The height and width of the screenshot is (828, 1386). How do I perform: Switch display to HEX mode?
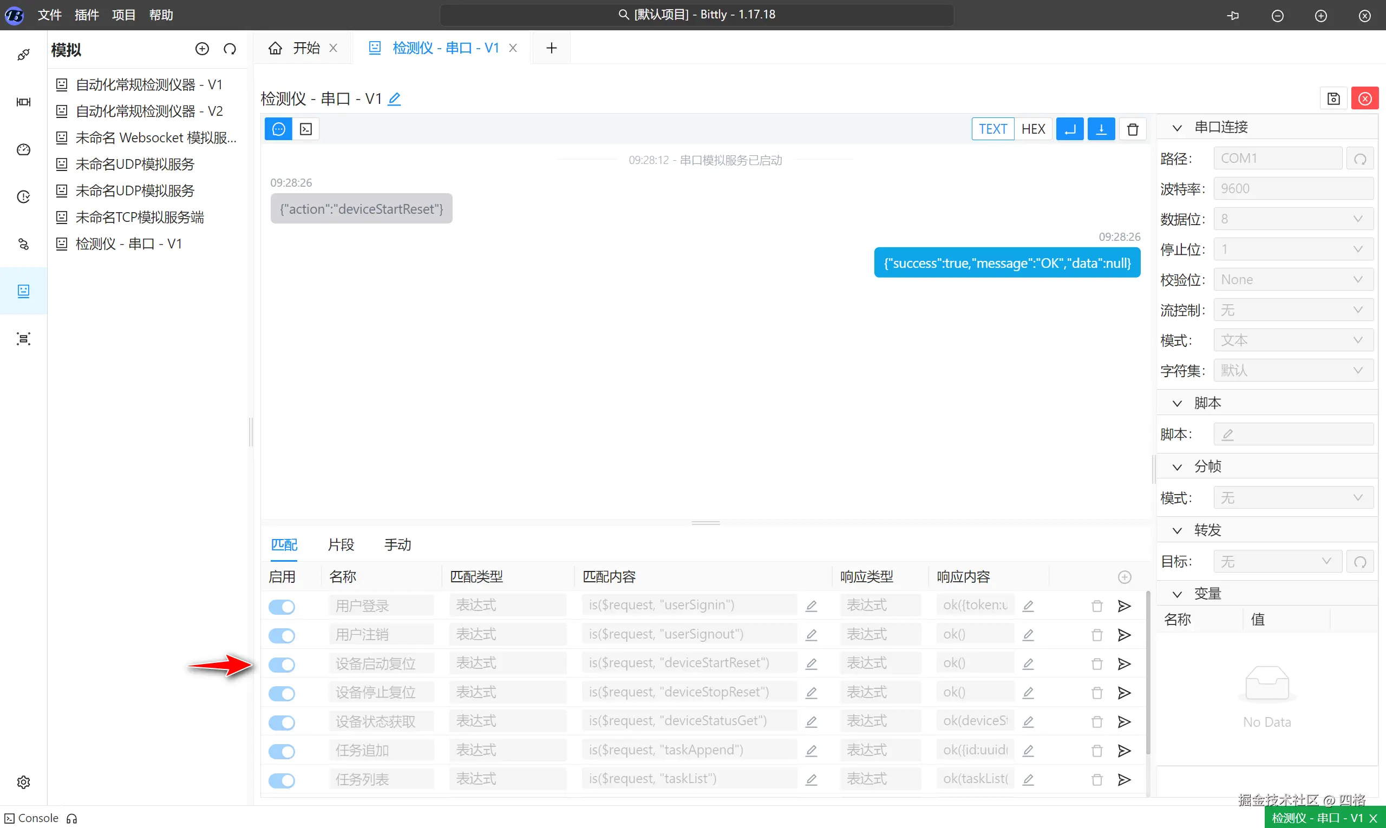pos(1032,129)
